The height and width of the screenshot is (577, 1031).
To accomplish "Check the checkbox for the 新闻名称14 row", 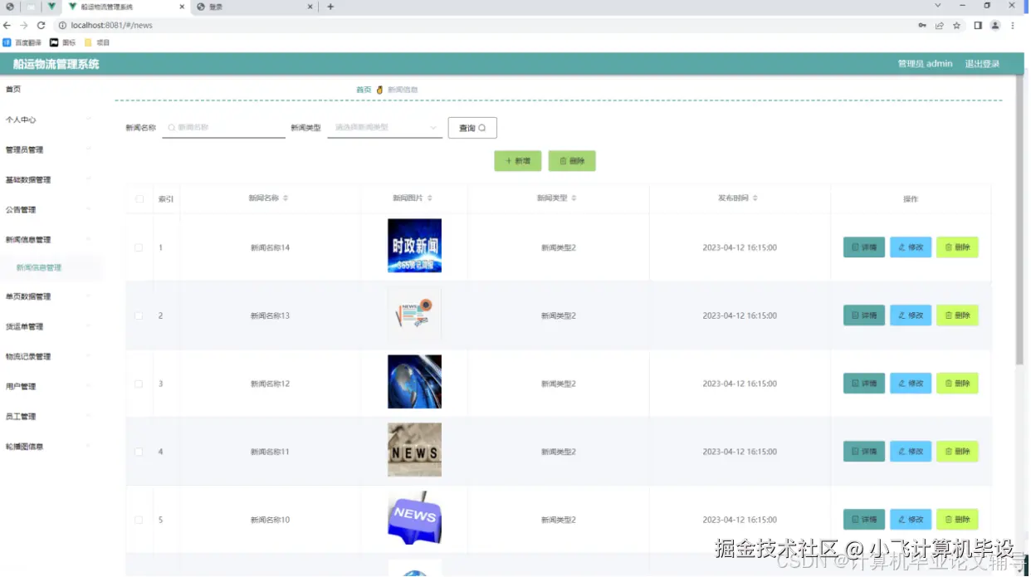I will point(137,247).
